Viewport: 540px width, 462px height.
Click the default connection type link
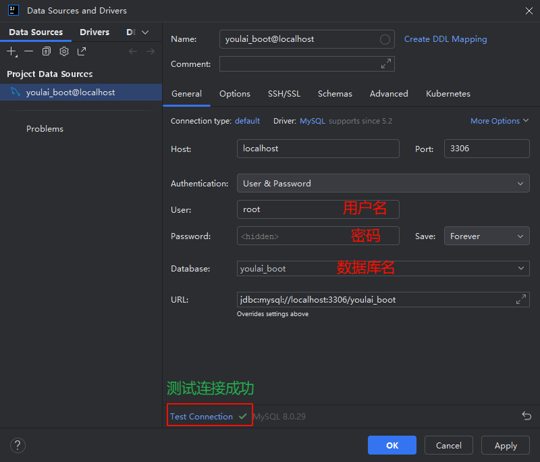[x=247, y=121]
